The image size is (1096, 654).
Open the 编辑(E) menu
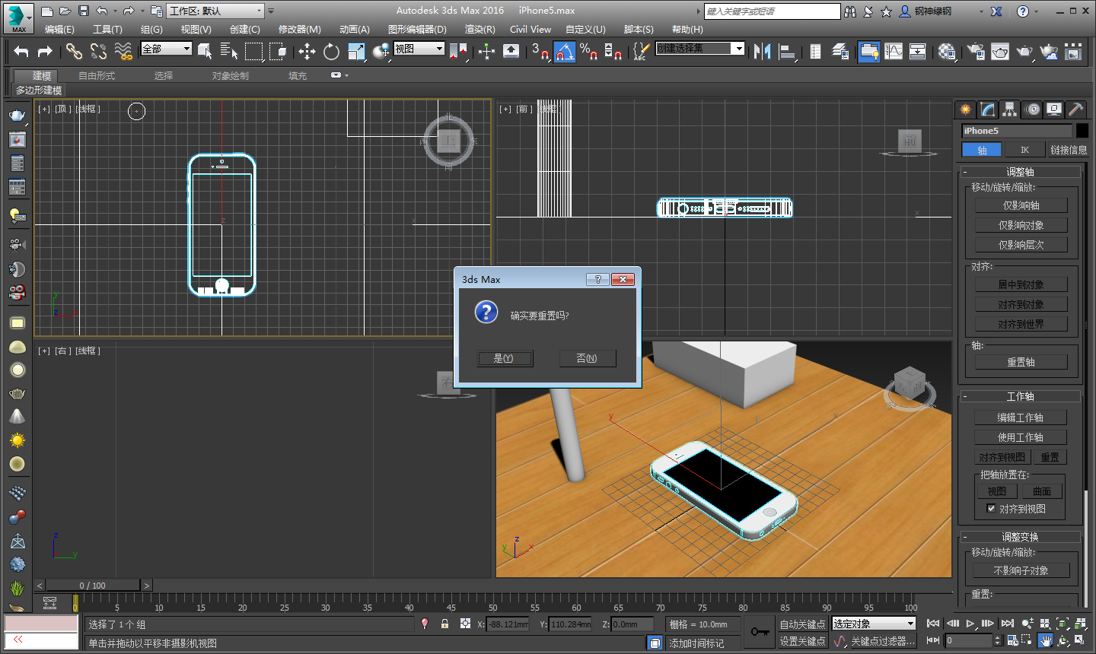point(59,29)
